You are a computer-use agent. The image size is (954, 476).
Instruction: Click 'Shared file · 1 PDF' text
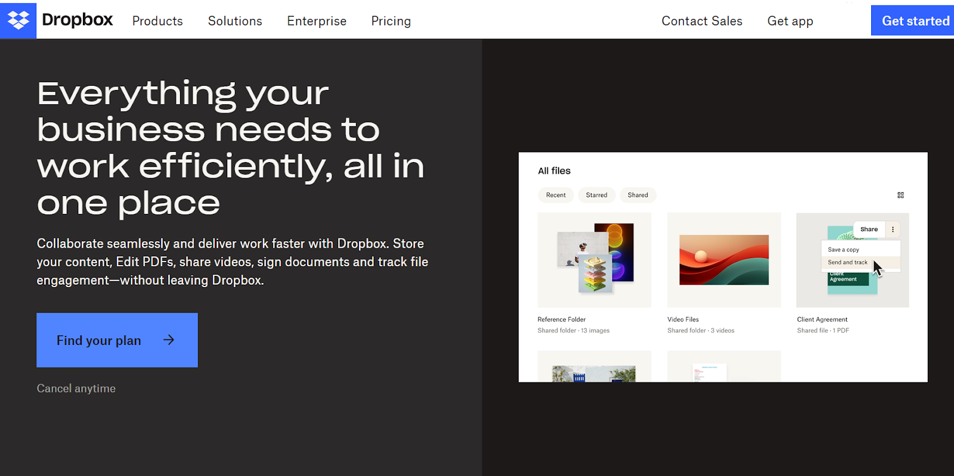pyautogui.click(x=823, y=331)
